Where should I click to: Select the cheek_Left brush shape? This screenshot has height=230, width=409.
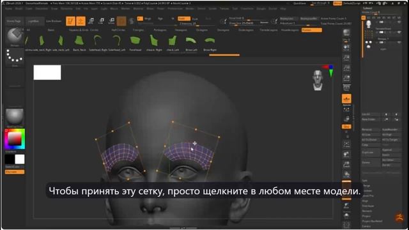point(173,43)
